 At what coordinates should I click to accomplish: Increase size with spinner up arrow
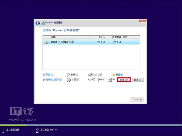(110, 79)
